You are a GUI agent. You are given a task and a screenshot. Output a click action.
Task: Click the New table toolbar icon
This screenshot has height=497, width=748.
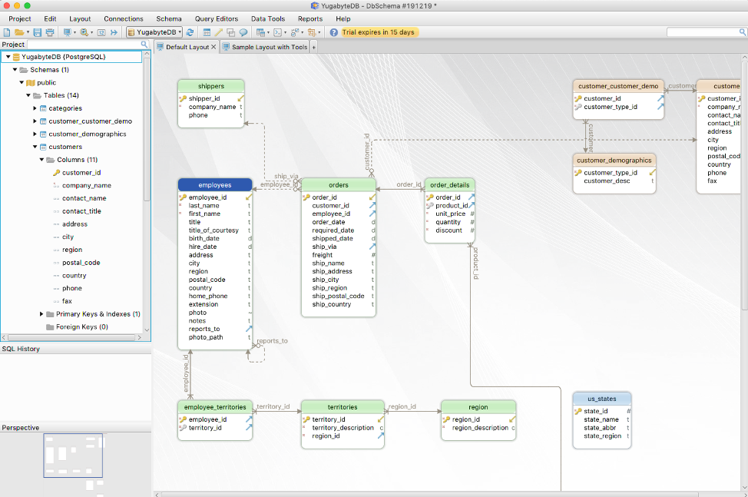pyautogui.click(x=207, y=32)
